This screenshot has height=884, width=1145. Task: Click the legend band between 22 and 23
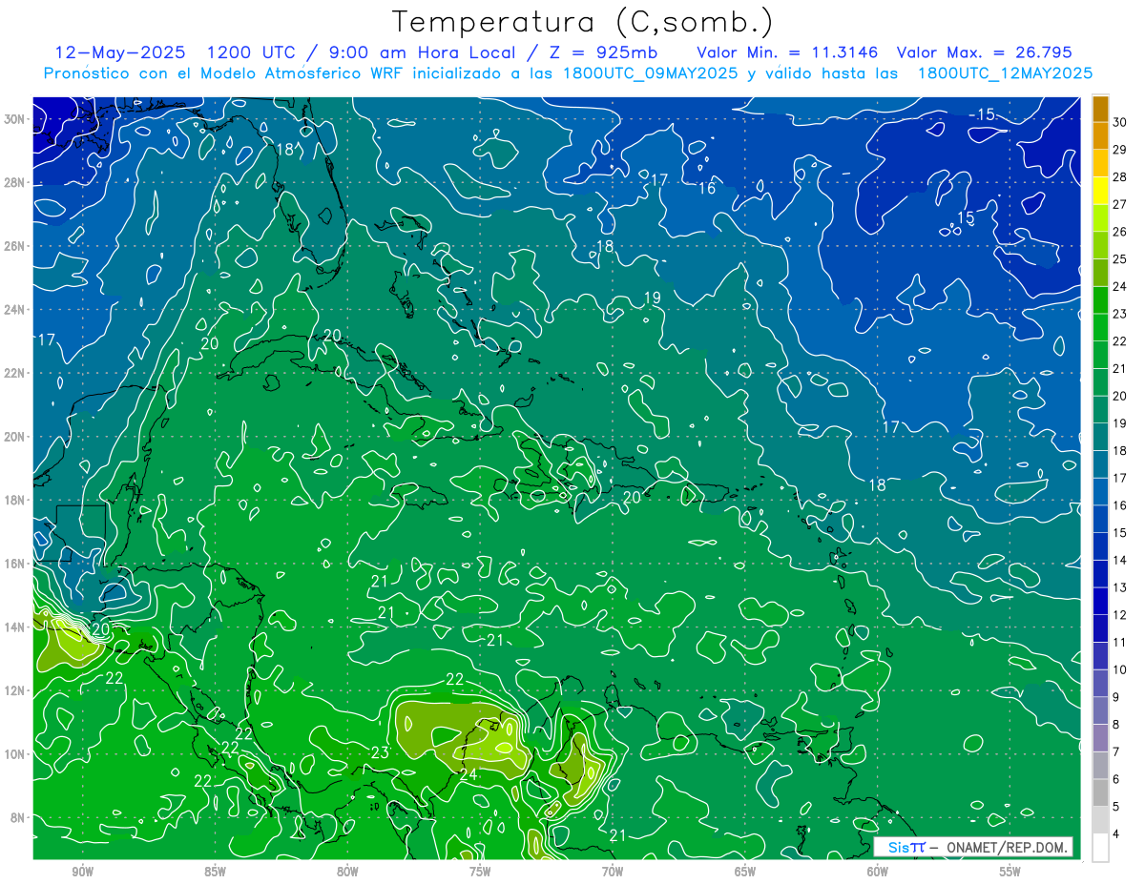point(1100,327)
